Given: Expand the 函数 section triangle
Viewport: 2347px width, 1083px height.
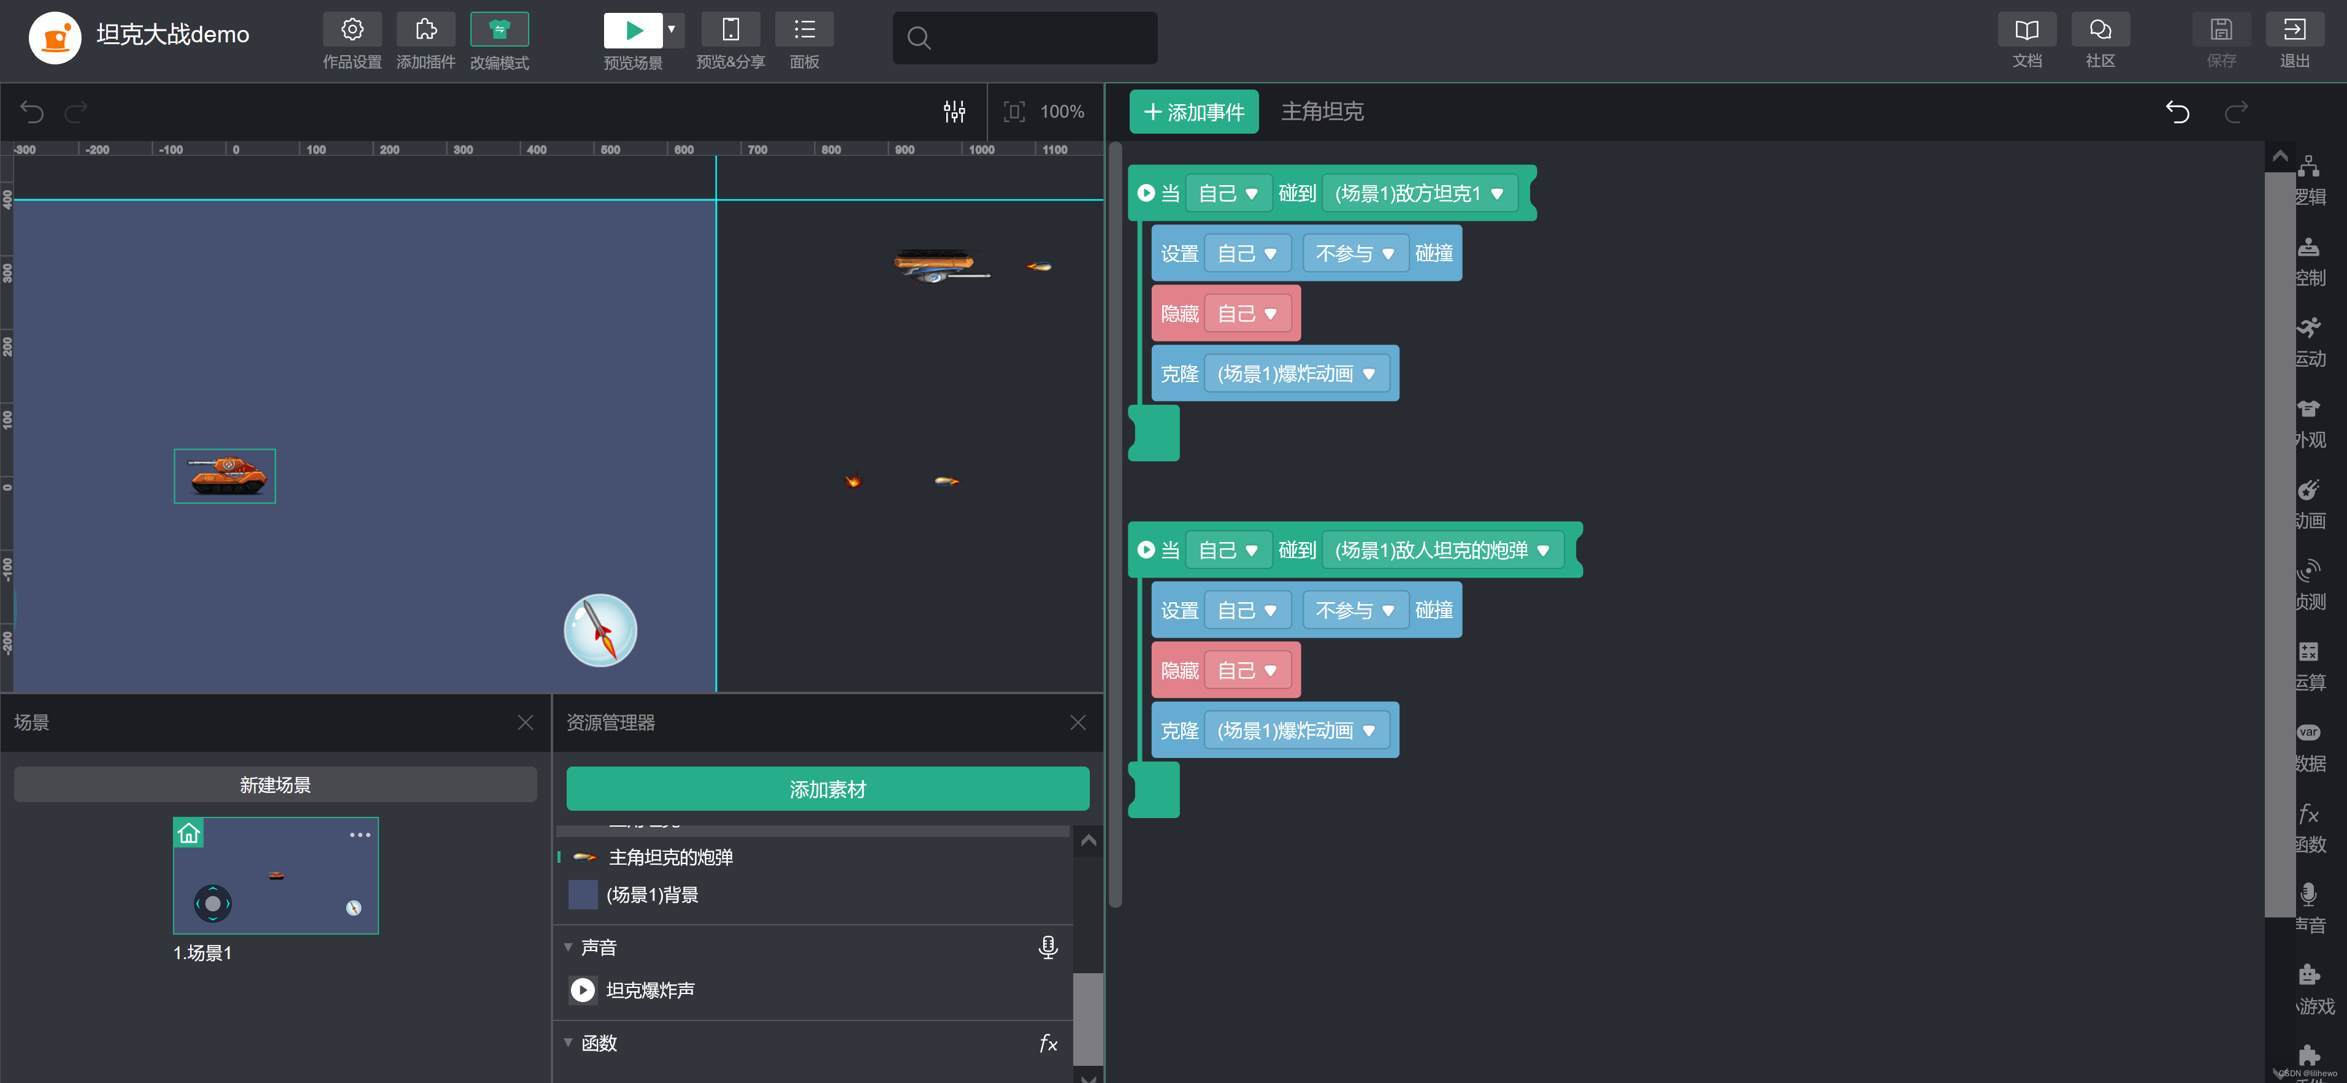Looking at the screenshot, I should tap(569, 1043).
